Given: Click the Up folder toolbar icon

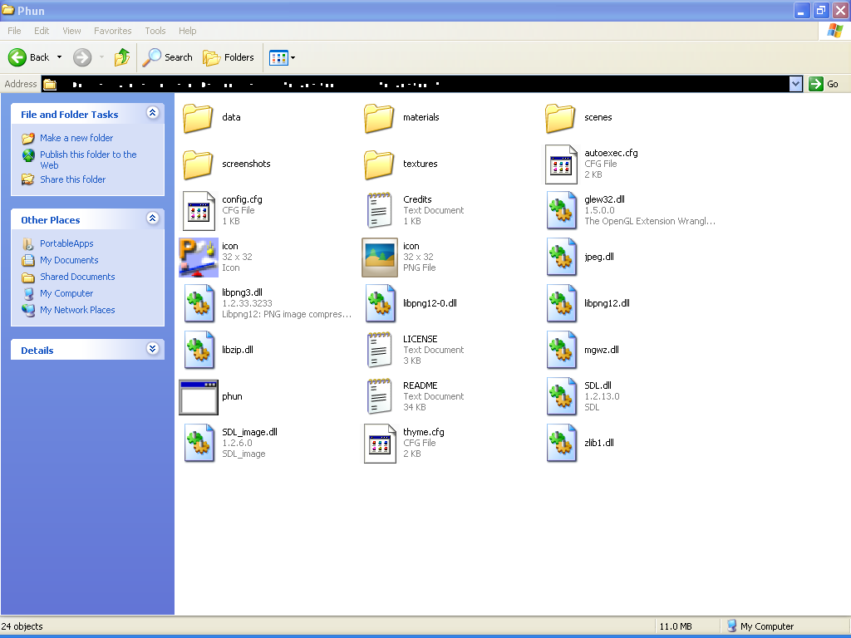Looking at the screenshot, I should point(121,57).
